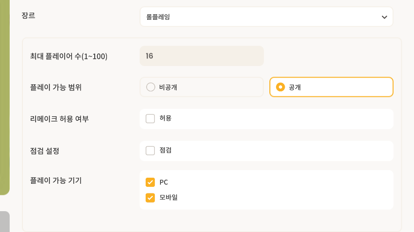
Task: Click the 점검 설정 label
Action: click(x=45, y=151)
